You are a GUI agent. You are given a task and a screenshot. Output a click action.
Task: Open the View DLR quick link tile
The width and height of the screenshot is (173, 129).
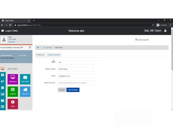coord(25,92)
